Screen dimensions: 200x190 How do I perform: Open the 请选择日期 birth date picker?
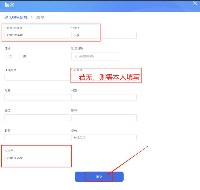click(94, 56)
